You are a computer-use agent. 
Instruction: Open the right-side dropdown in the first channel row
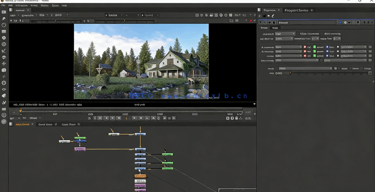(353, 47)
